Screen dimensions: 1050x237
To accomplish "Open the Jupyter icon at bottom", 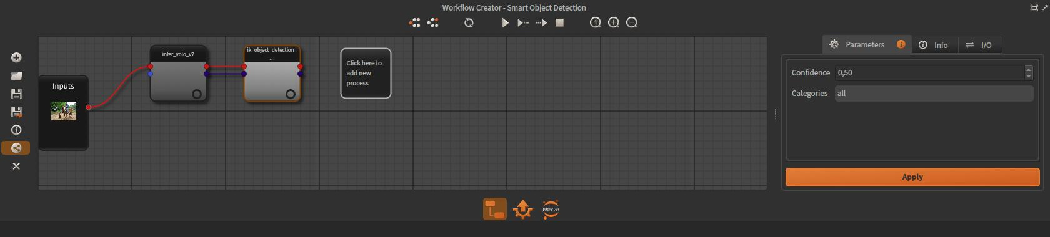I will point(551,210).
